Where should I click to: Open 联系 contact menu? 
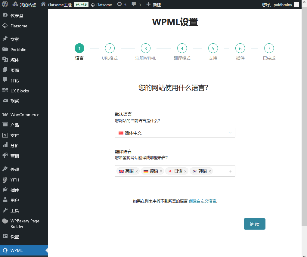point(24,101)
